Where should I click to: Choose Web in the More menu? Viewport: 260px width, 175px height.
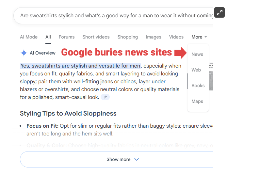(x=196, y=70)
